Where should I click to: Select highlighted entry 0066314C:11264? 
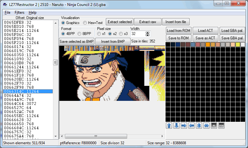(x=28, y=91)
